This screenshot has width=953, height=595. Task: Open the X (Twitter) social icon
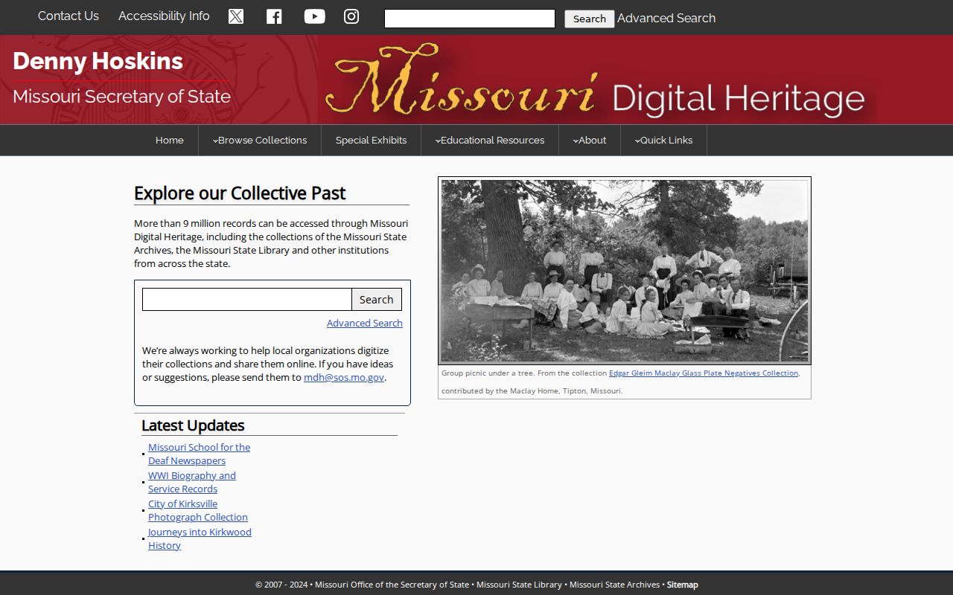pos(236,16)
